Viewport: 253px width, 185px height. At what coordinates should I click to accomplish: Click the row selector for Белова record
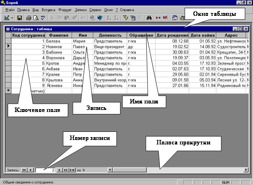8,41
